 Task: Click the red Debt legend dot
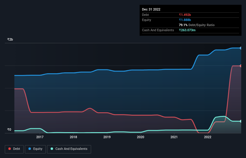10,149
